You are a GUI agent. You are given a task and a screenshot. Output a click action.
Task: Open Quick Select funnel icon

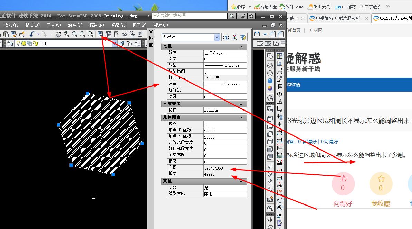(243, 37)
